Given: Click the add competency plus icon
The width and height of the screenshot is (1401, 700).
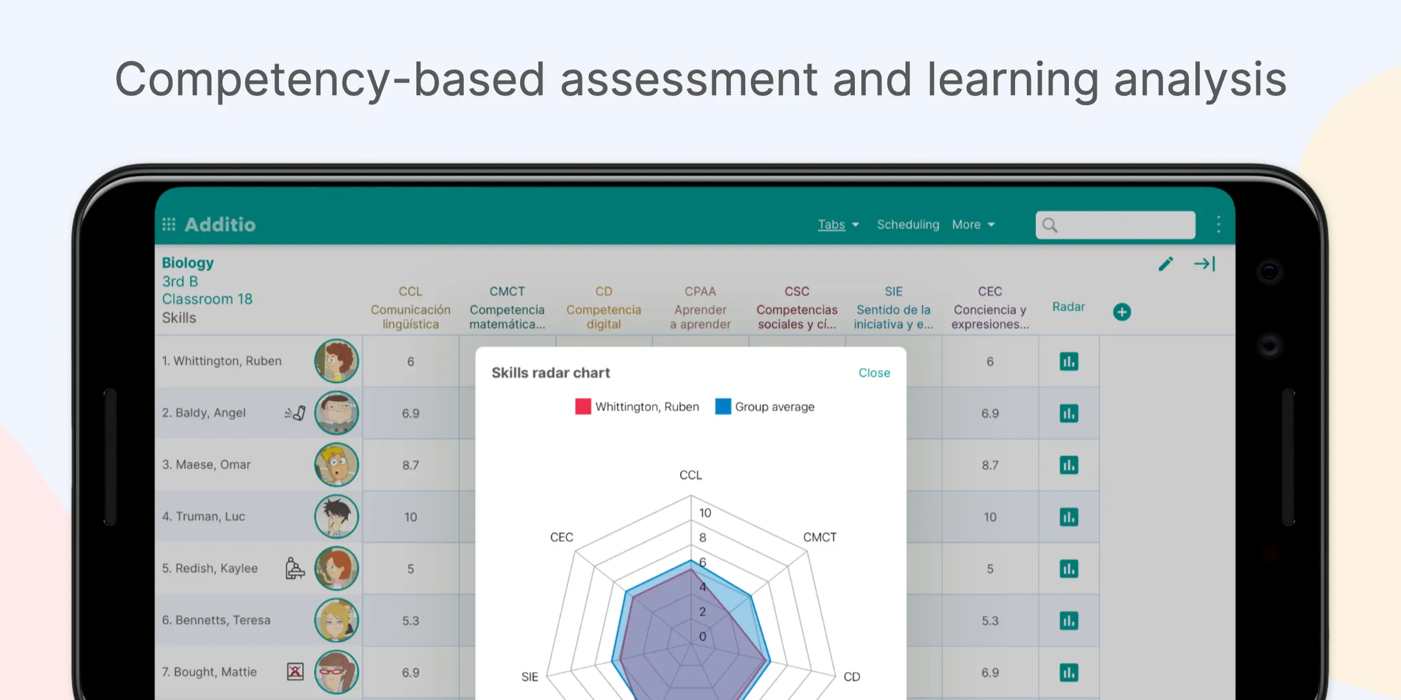Looking at the screenshot, I should point(1122,310).
